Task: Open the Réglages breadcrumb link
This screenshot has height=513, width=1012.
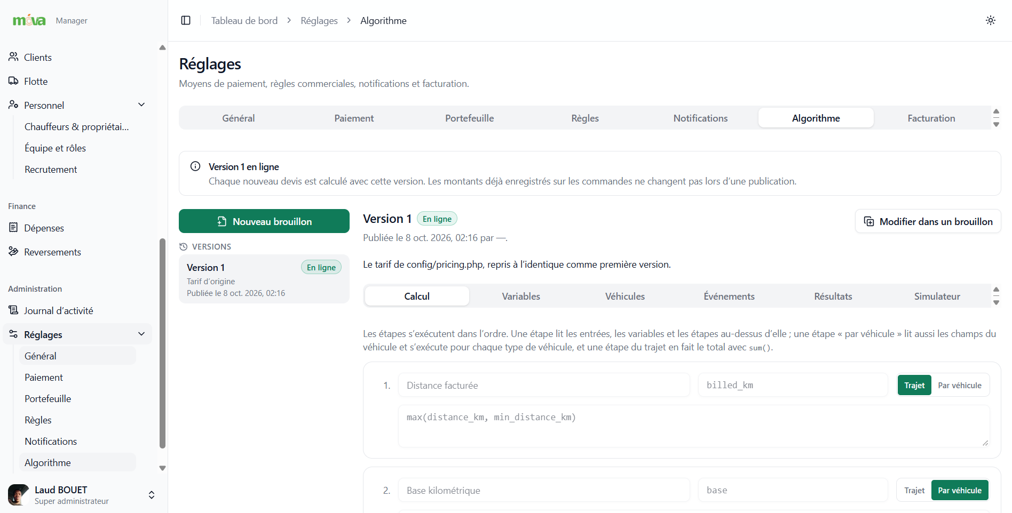Action: click(319, 20)
